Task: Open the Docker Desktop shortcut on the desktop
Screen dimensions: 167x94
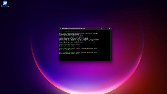Action: (x=5, y=3)
